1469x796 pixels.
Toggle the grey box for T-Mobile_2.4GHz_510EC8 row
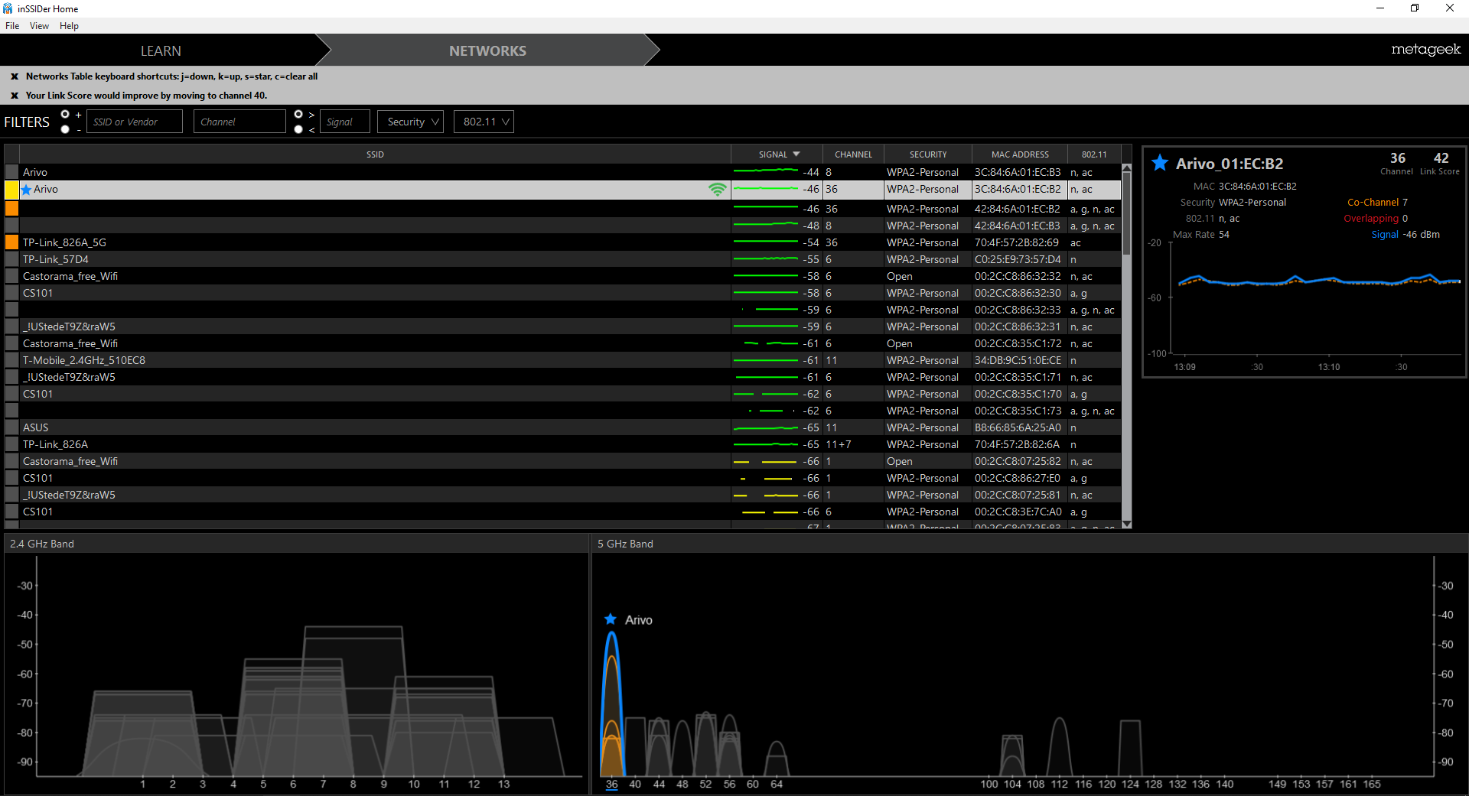pos(11,360)
